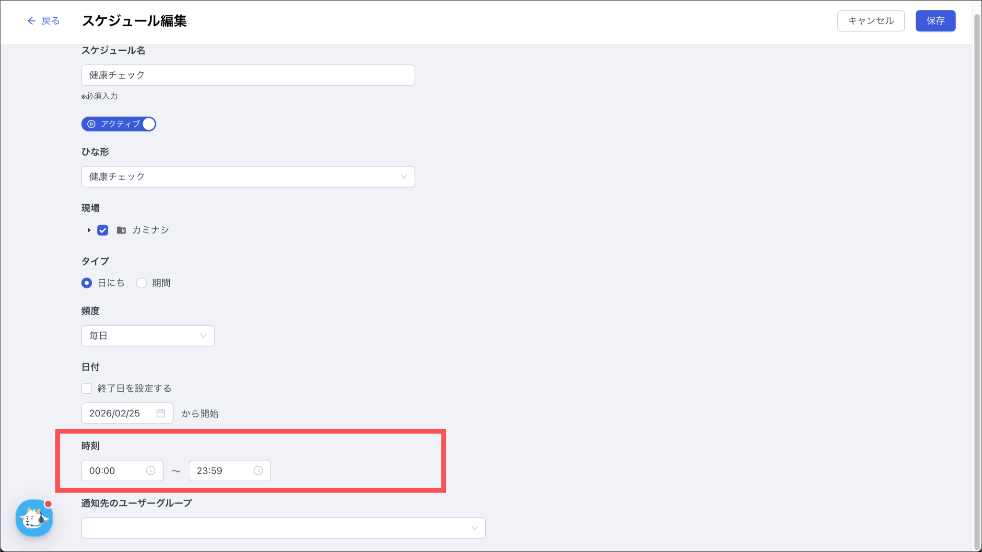Image resolution: width=982 pixels, height=552 pixels.
Task: Click the play icon in アクティブ switch
Action: [91, 124]
